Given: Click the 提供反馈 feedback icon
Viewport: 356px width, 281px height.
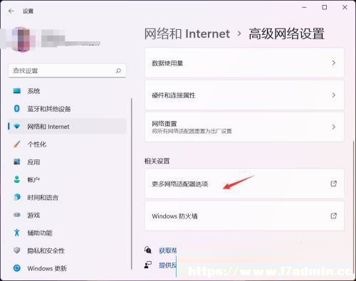Looking at the screenshot, I should (148, 265).
